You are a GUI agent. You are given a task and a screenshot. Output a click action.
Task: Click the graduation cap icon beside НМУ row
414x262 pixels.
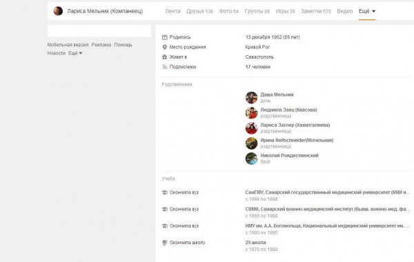click(164, 226)
